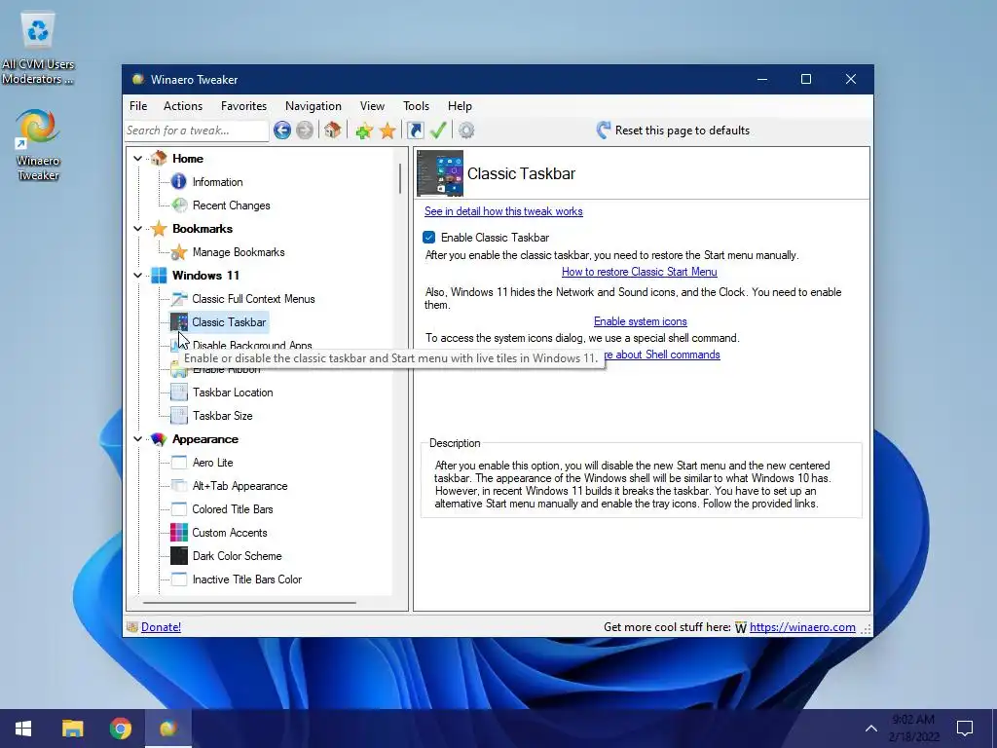Click the Manage Bookmarks star icon
This screenshot has width=997, height=748.
(179, 252)
